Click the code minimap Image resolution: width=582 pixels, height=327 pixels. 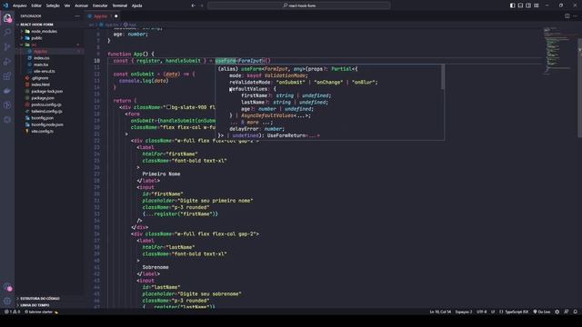[x=560, y=51]
